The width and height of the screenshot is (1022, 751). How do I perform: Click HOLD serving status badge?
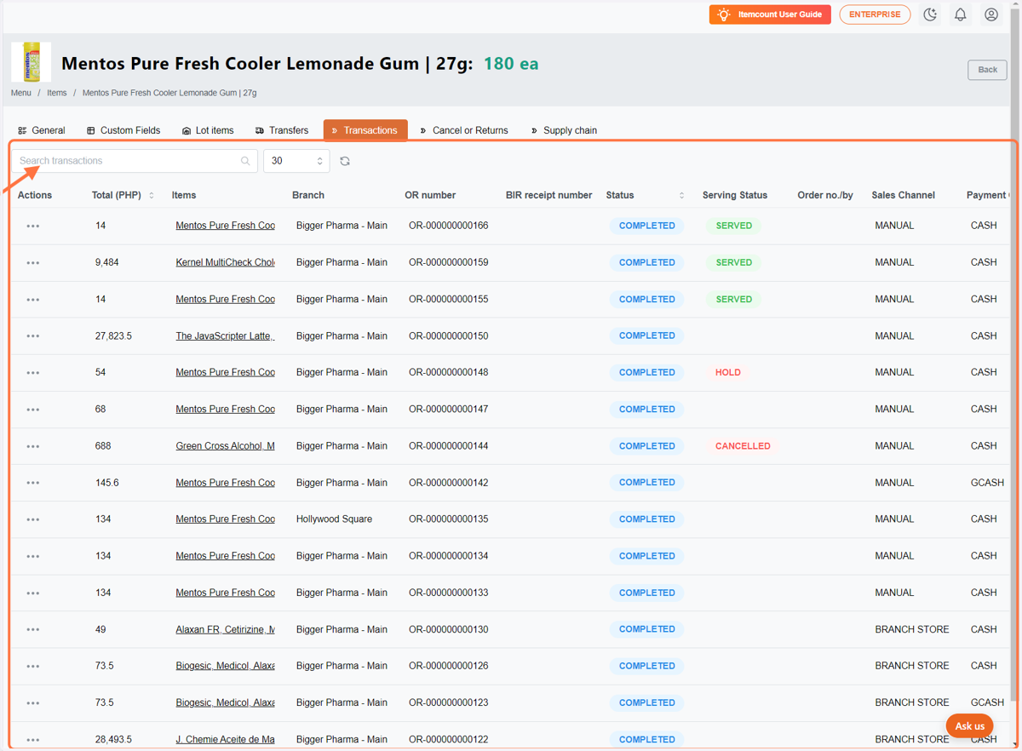tap(728, 372)
